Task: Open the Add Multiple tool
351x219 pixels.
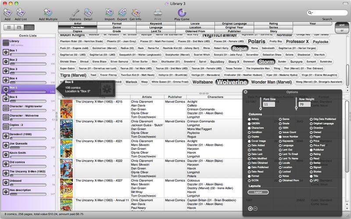Action: point(48,12)
